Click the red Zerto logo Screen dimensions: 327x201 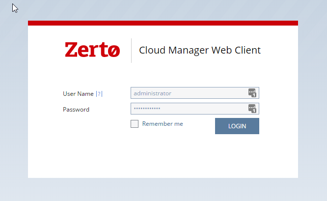point(92,50)
